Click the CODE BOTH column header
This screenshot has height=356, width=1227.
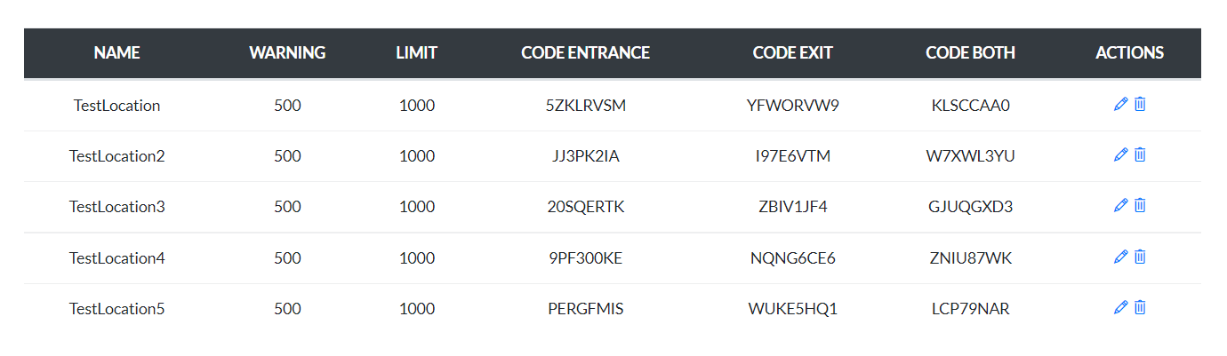(970, 53)
